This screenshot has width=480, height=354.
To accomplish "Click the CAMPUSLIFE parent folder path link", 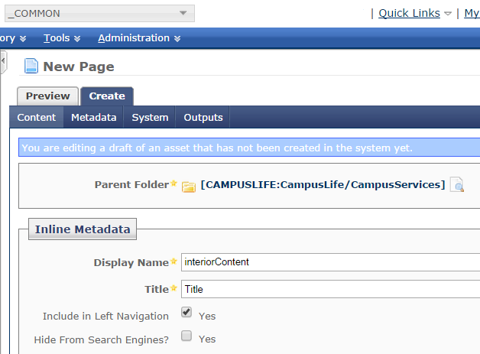I will (x=323, y=185).
